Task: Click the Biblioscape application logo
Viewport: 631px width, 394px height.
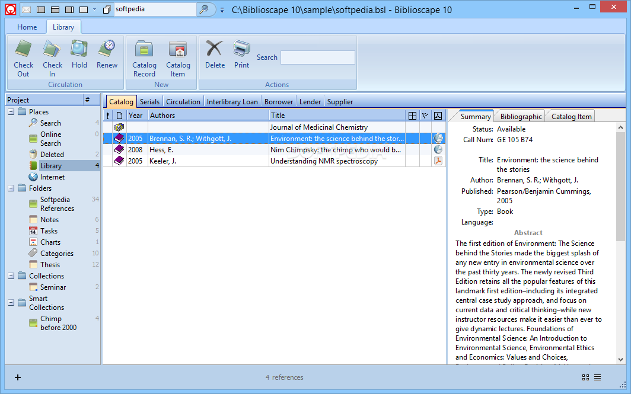Action: point(11,9)
